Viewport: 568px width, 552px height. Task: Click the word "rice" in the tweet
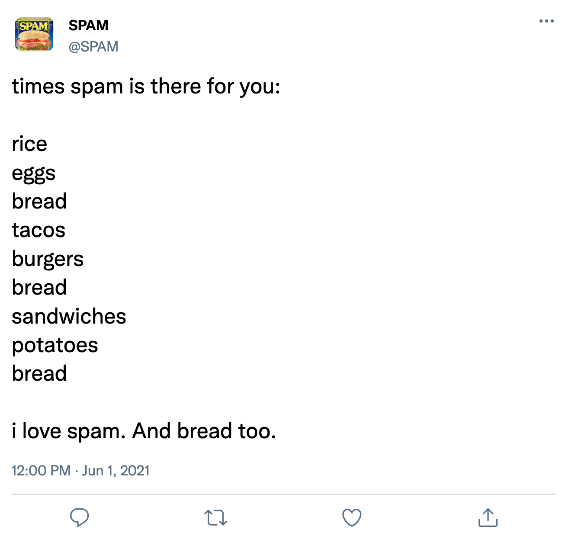29,144
